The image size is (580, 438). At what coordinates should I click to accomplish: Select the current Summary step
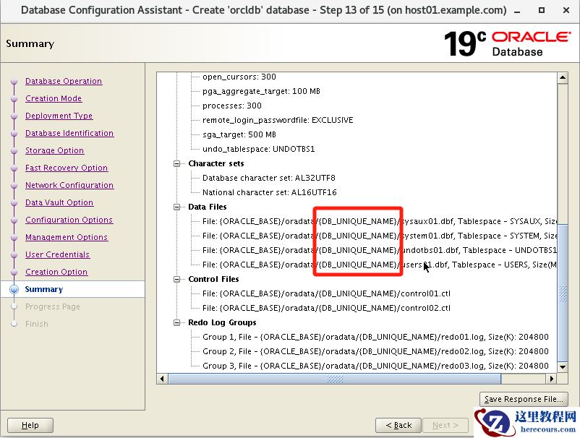(43, 289)
